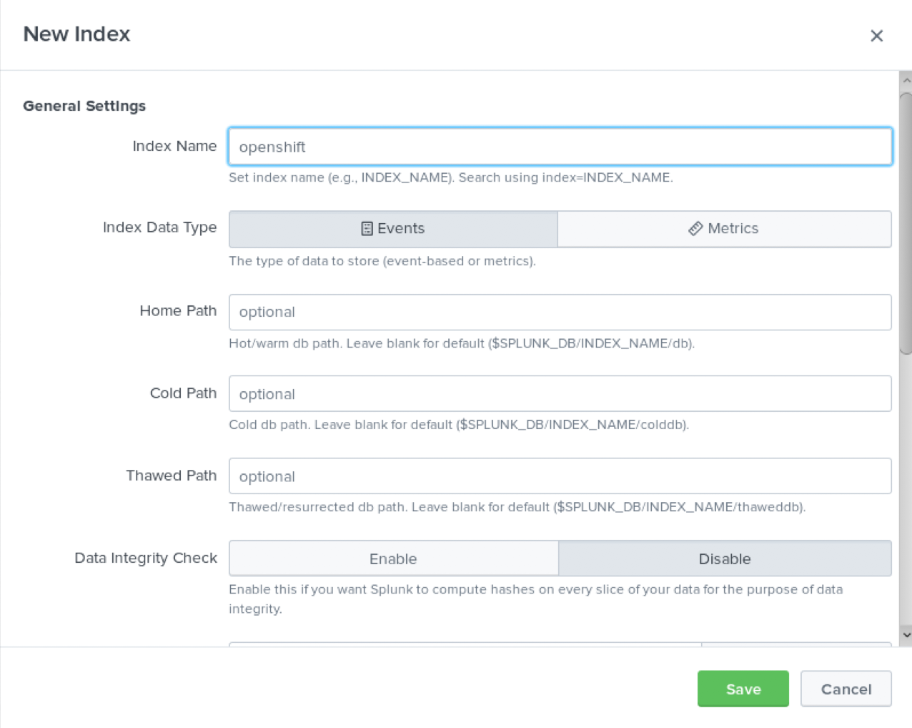912x728 pixels.
Task: Click the scrollbar up arrow
Action: 906,80
